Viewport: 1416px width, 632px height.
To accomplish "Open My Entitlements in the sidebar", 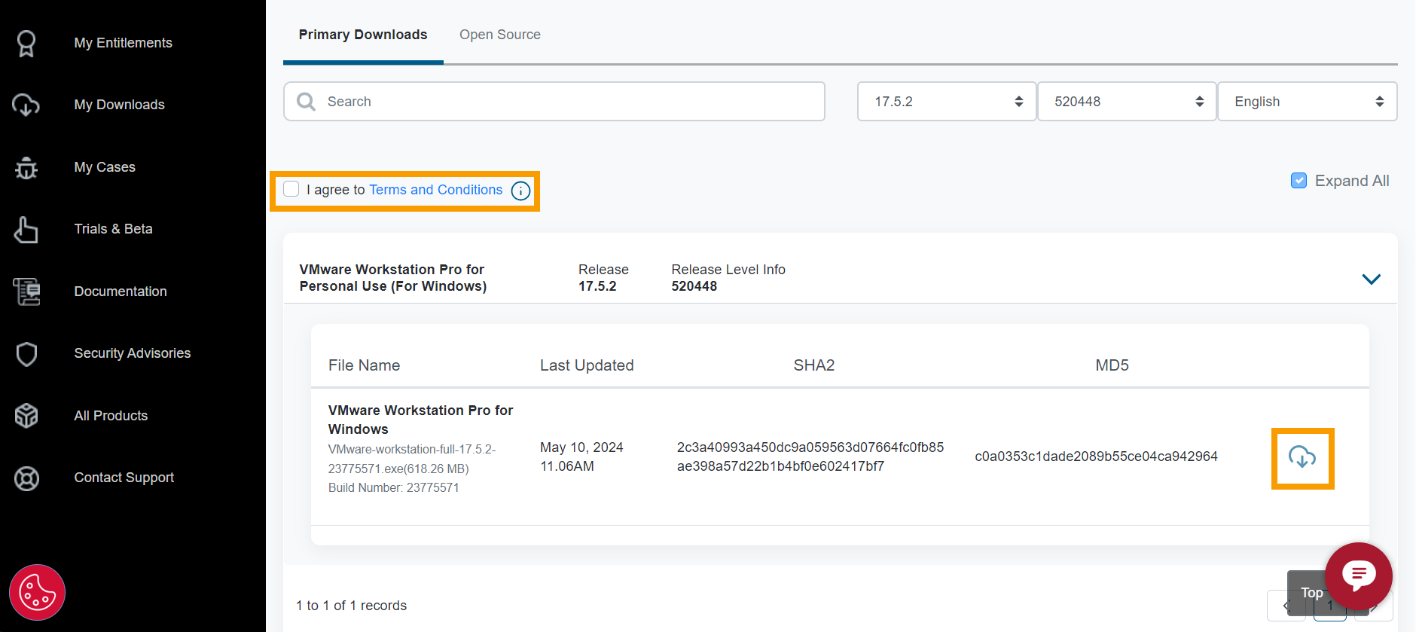I will tap(123, 43).
